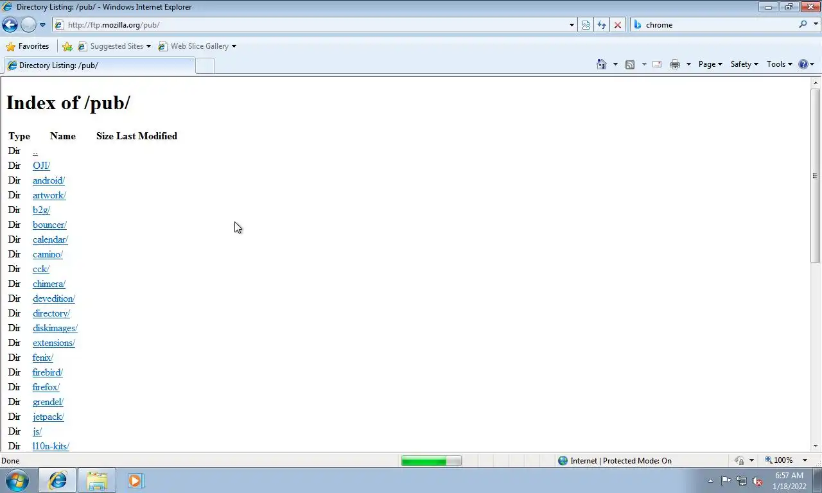Expand the Home button dropdown arrow
Viewport: 822px width, 493px height.
coord(615,64)
